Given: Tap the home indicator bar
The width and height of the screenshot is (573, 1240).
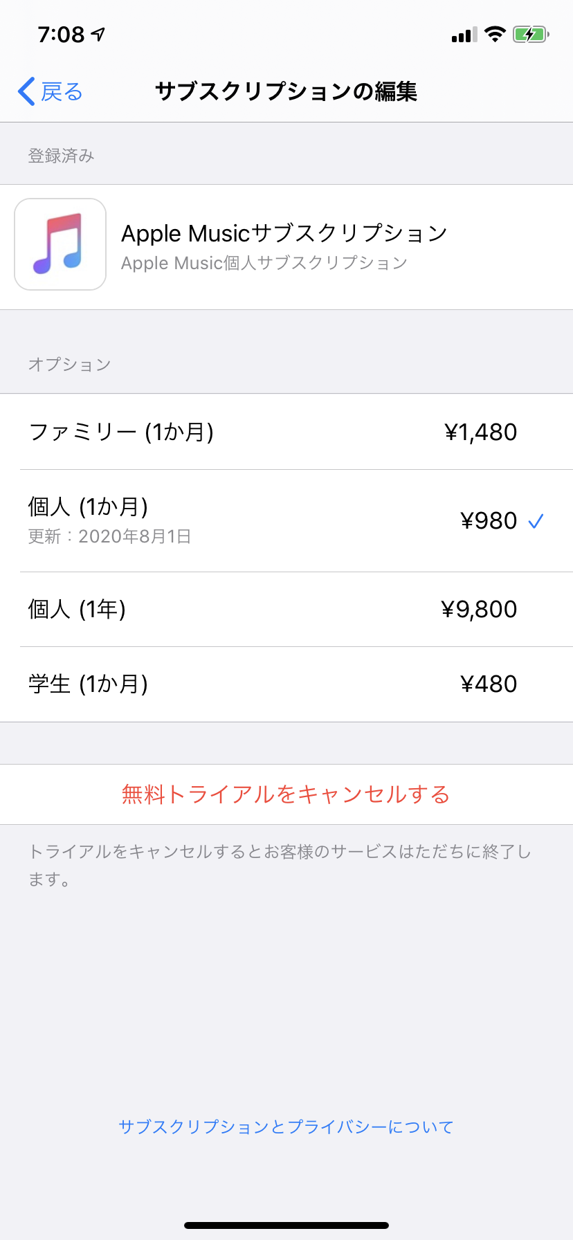Looking at the screenshot, I should 286,1225.
